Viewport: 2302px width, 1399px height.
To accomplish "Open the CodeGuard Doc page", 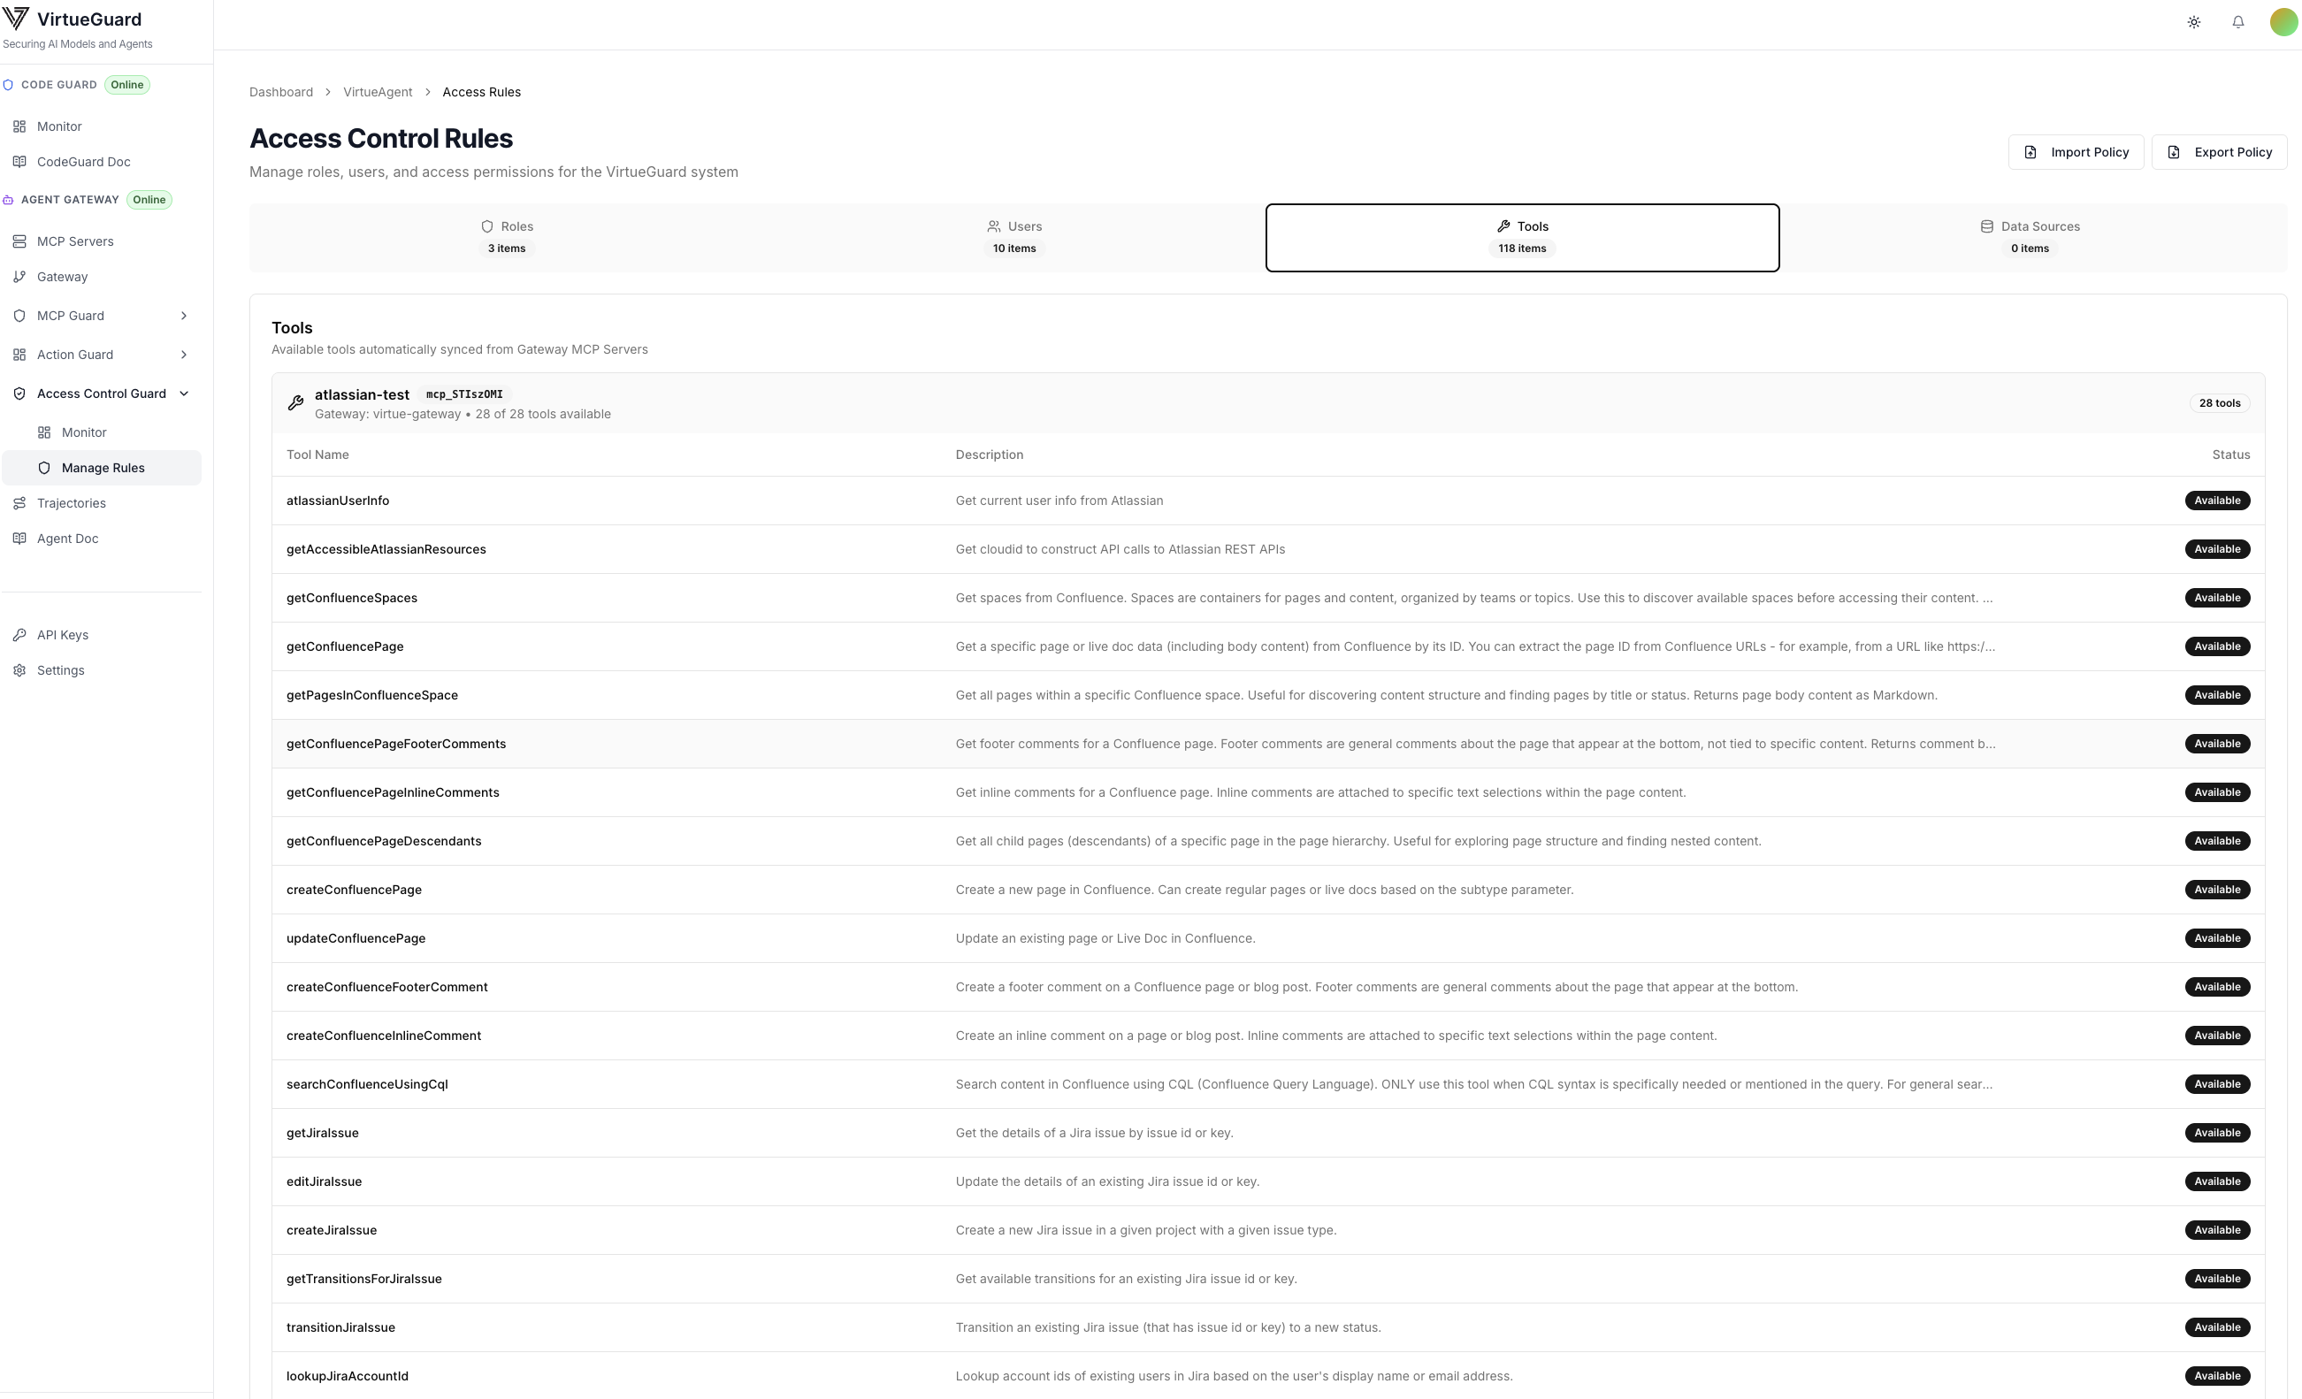I will click(83, 161).
